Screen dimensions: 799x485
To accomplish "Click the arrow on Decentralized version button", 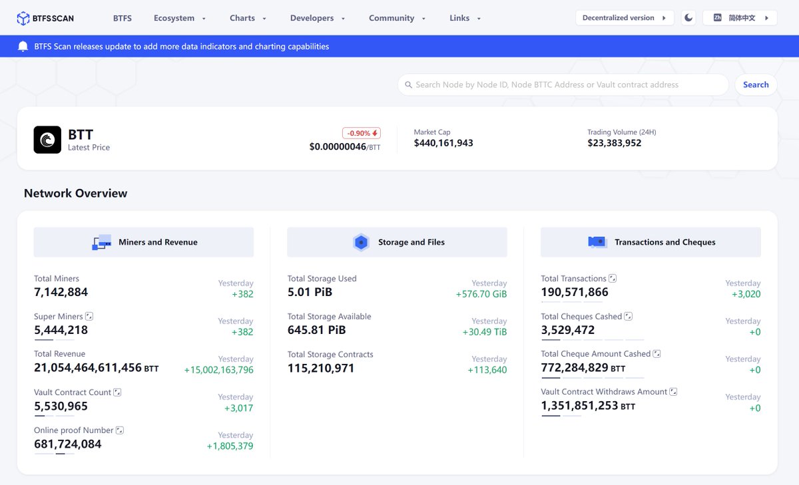I will click(x=664, y=18).
